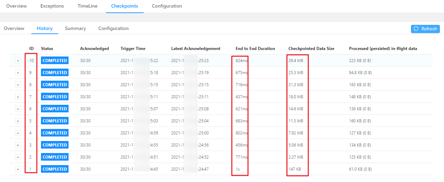The width and height of the screenshot is (444, 182).
Task: Expand checkpoint row ID 5
Action: (18, 121)
